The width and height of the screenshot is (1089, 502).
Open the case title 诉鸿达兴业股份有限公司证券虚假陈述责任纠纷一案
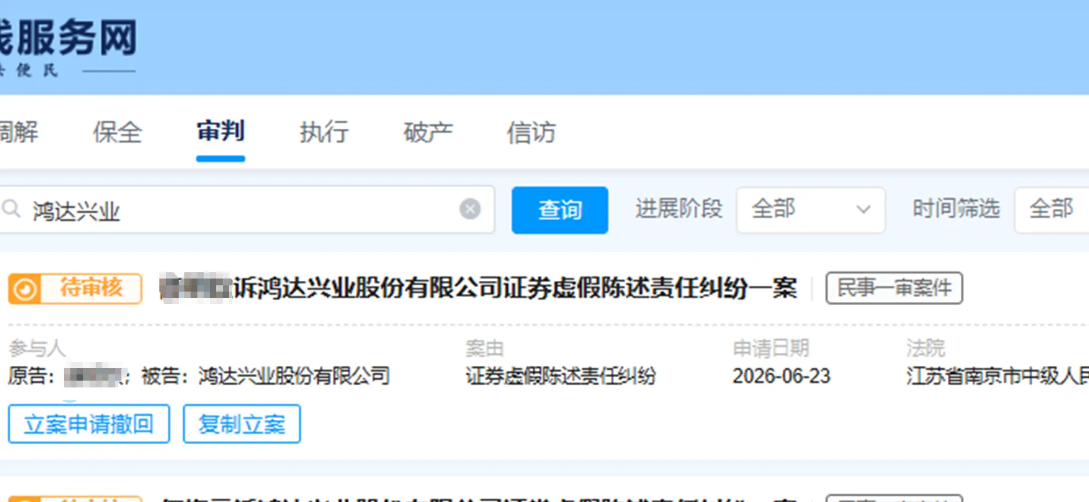(478, 288)
